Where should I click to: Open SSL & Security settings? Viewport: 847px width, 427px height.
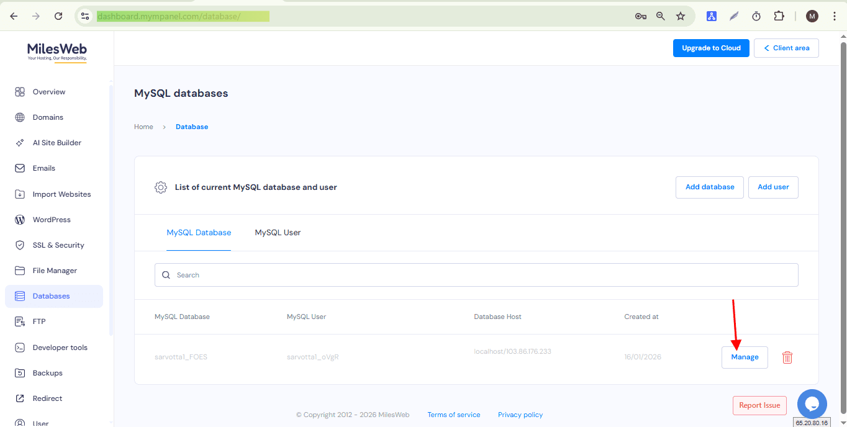click(x=58, y=245)
